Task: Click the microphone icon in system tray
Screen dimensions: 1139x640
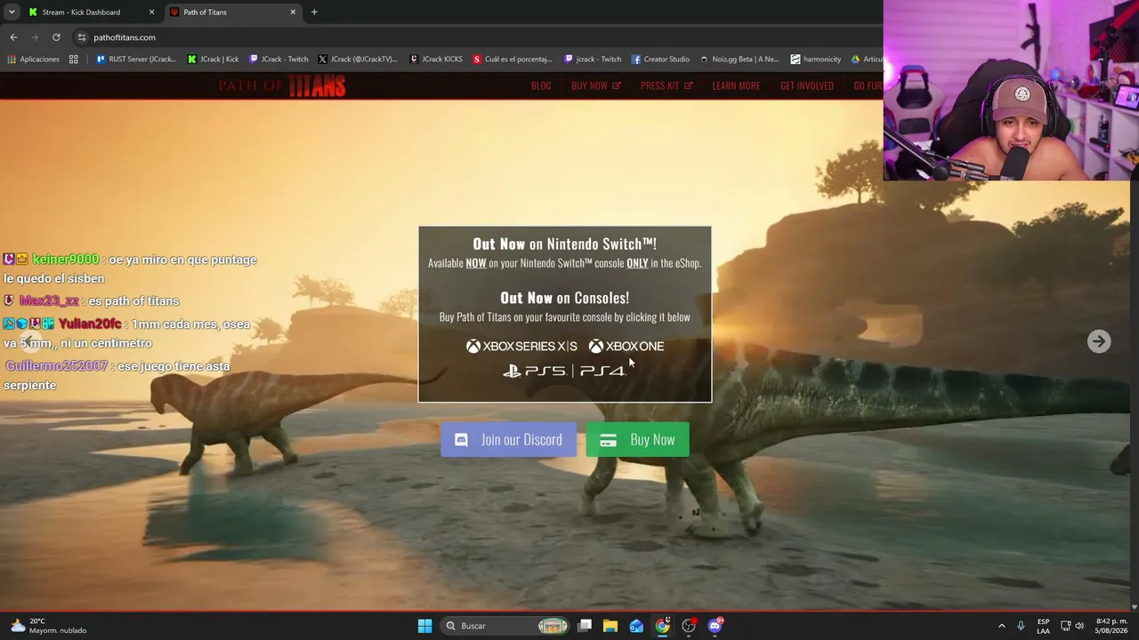Action: 1021,626
